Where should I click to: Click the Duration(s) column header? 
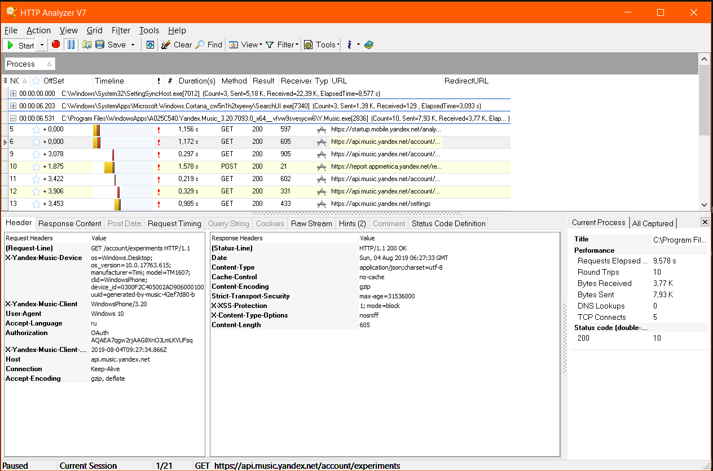click(197, 81)
